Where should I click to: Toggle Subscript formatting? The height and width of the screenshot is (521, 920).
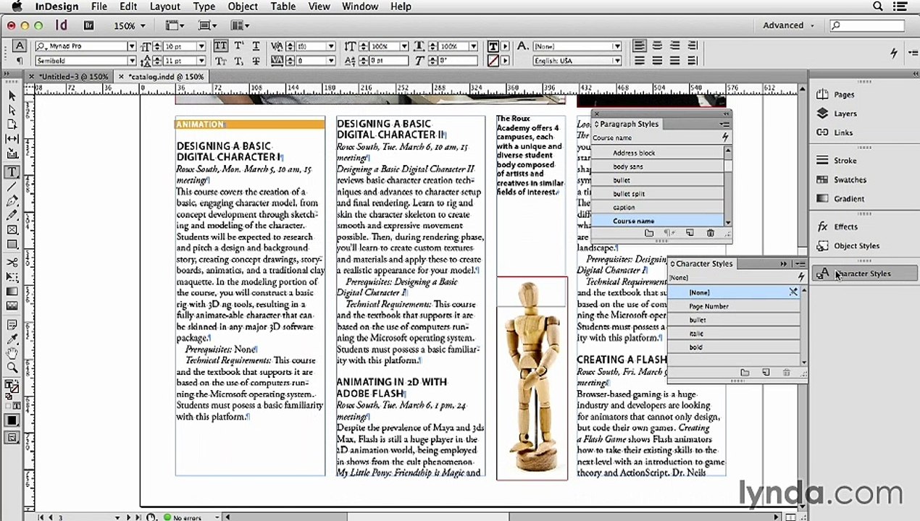[238, 62]
